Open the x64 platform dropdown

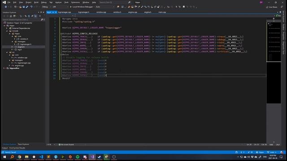click(x=61, y=7)
